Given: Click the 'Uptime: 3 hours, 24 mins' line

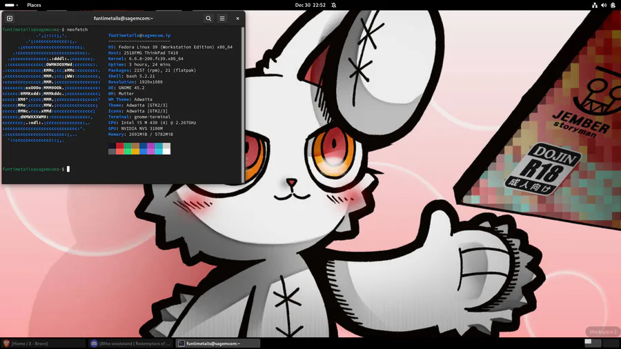Looking at the screenshot, I should coord(139,65).
